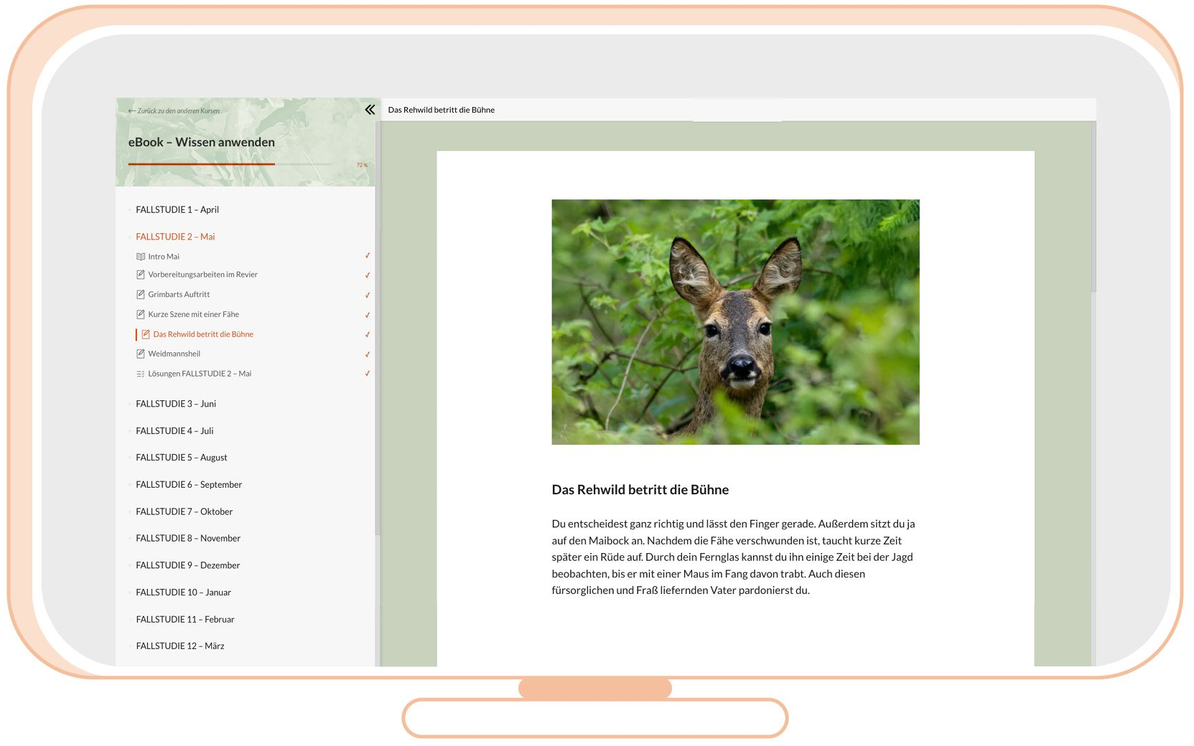Open Grimbarts Auftritt lesson
1194x746 pixels.
(x=179, y=295)
